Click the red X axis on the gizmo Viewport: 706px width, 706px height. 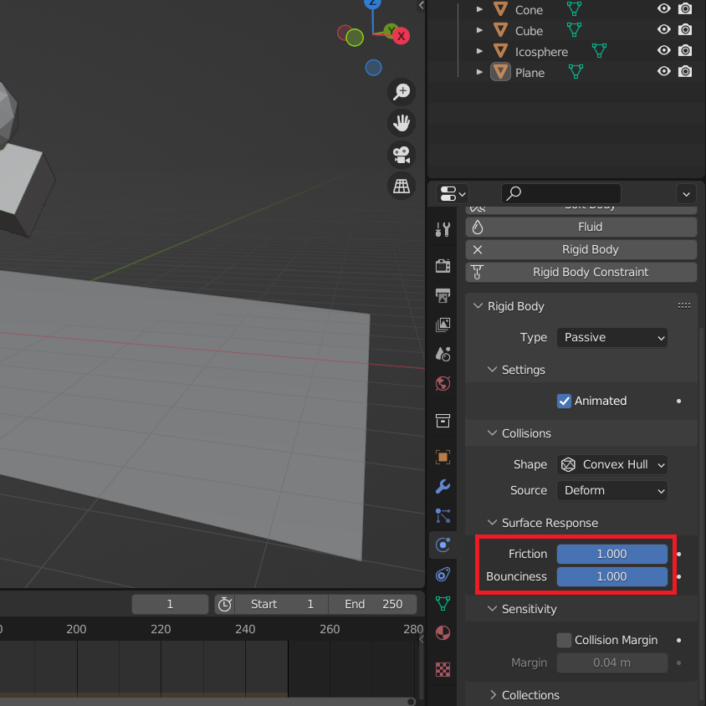[x=402, y=36]
